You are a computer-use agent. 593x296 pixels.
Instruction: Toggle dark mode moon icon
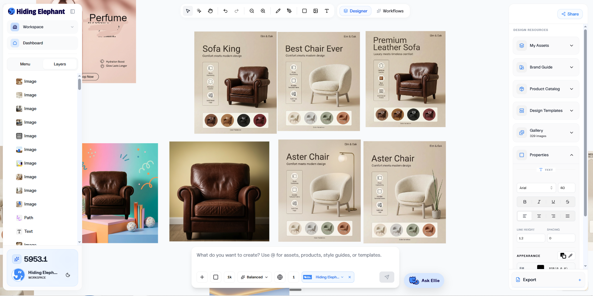pyautogui.click(x=68, y=275)
